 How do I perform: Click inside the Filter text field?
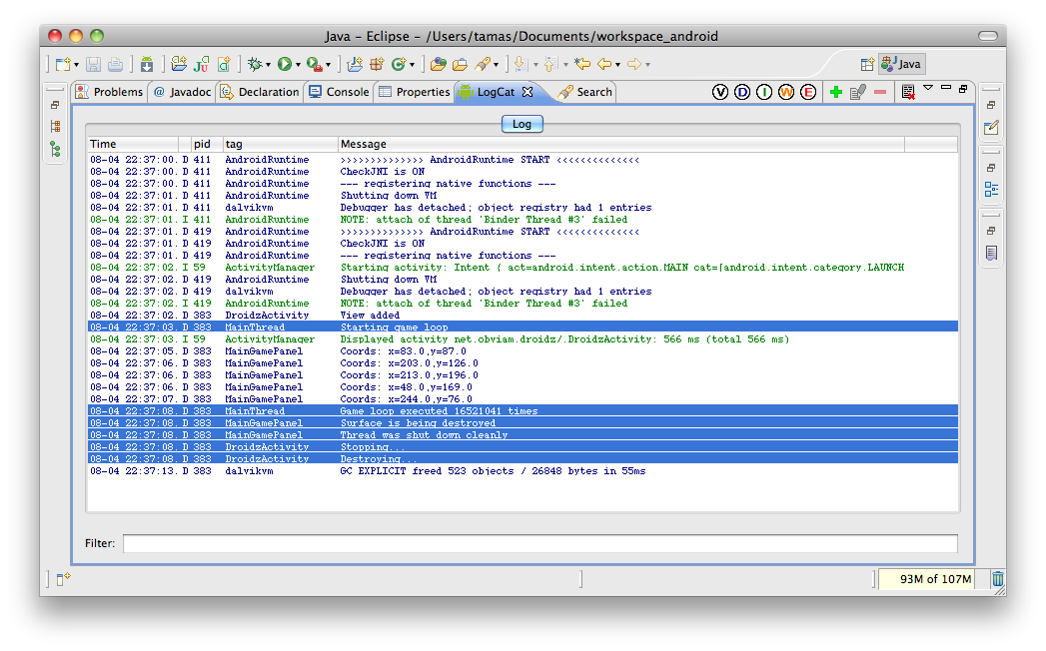(x=539, y=543)
